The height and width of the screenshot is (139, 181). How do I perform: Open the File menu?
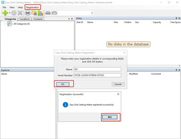tap(5, 7)
